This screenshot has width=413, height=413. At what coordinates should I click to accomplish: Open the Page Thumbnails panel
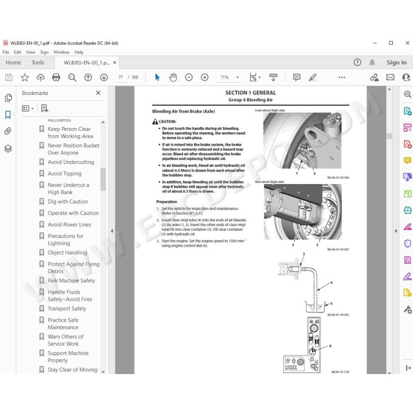(8, 98)
